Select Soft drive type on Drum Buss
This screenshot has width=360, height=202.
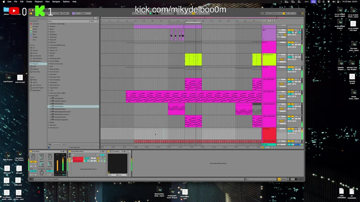[33, 162]
